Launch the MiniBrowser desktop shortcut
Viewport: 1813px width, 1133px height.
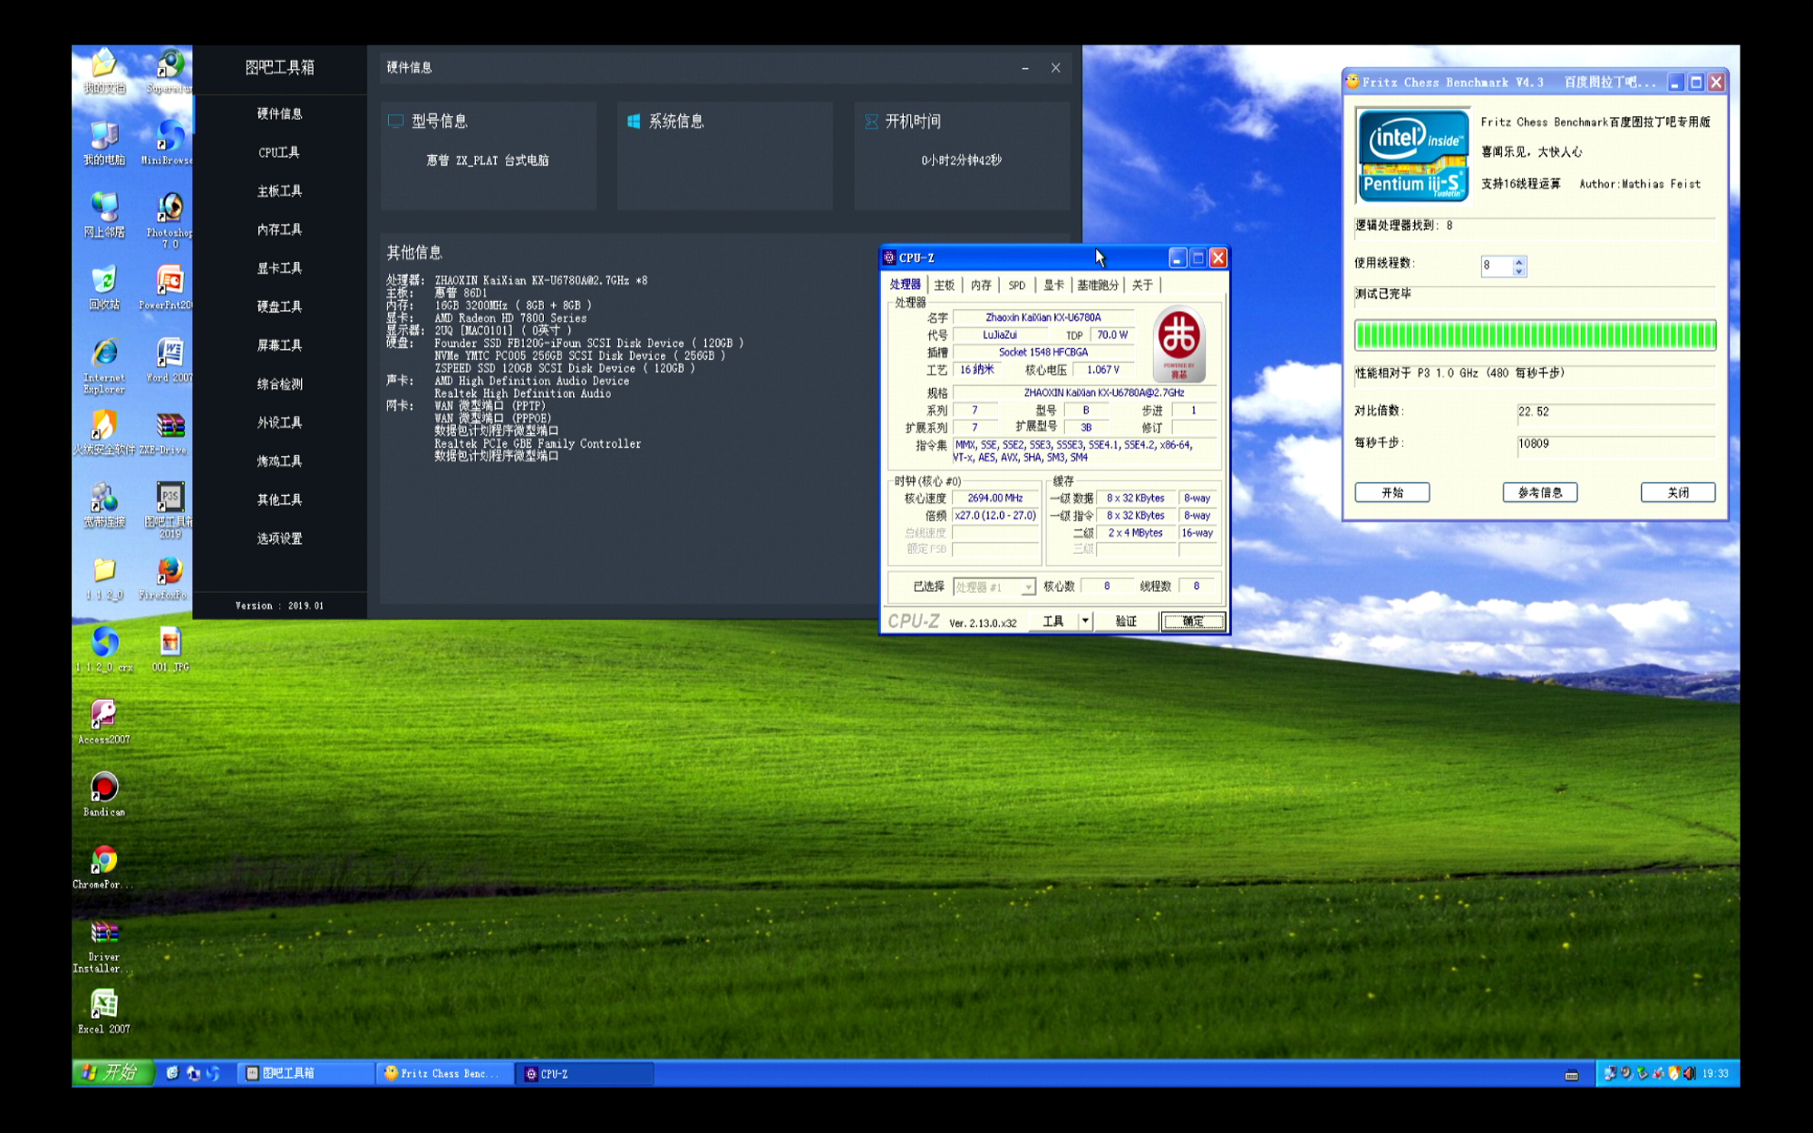pyautogui.click(x=168, y=142)
